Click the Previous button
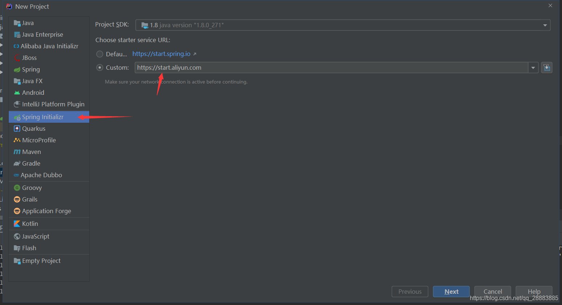 [x=410, y=292]
